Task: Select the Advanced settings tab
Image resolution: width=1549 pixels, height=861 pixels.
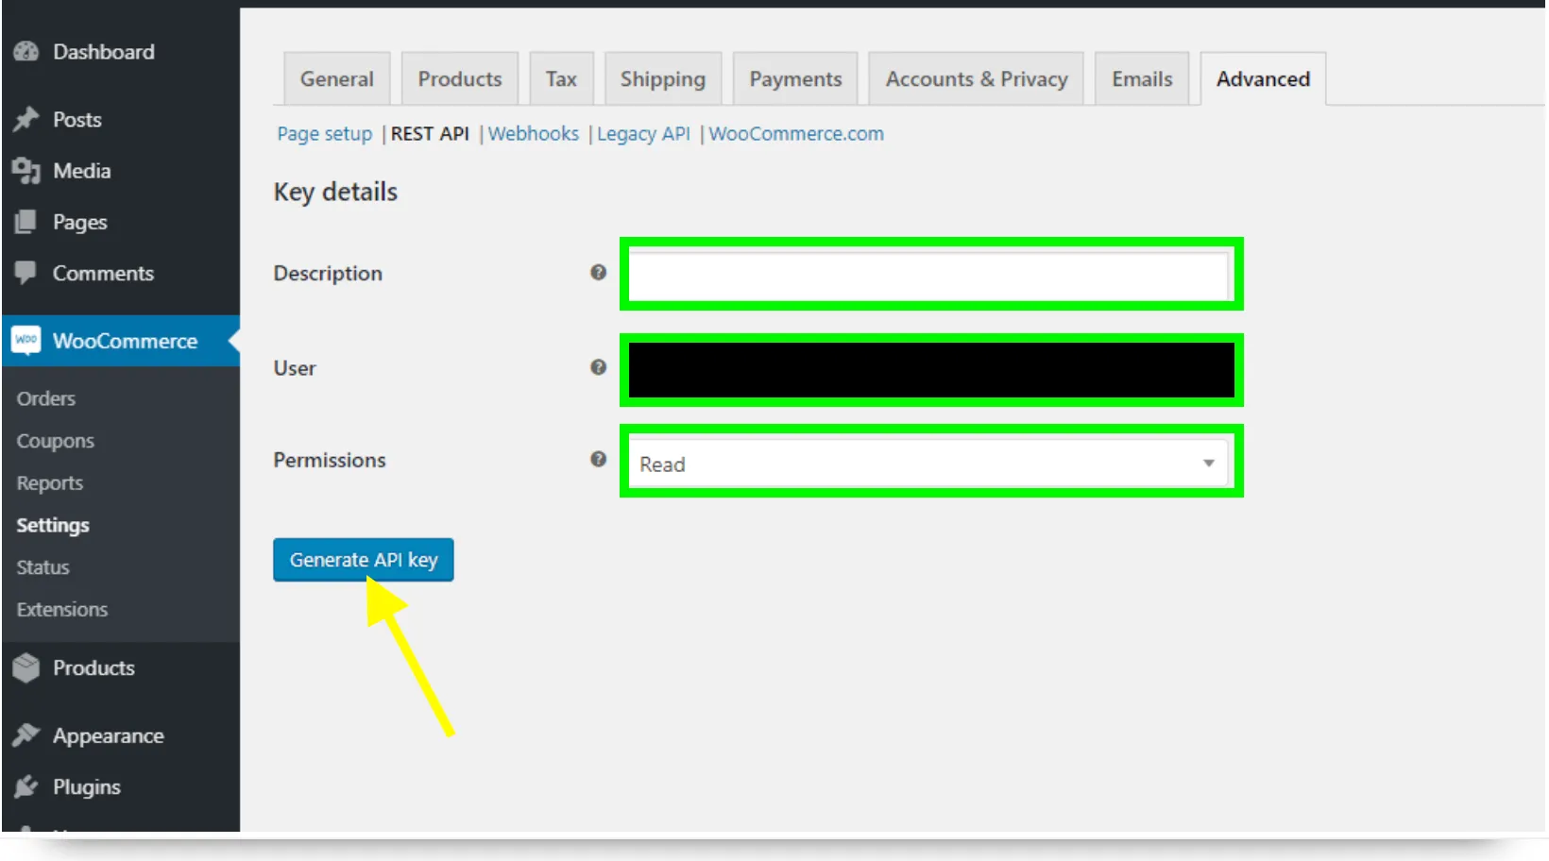Action: tap(1263, 79)
